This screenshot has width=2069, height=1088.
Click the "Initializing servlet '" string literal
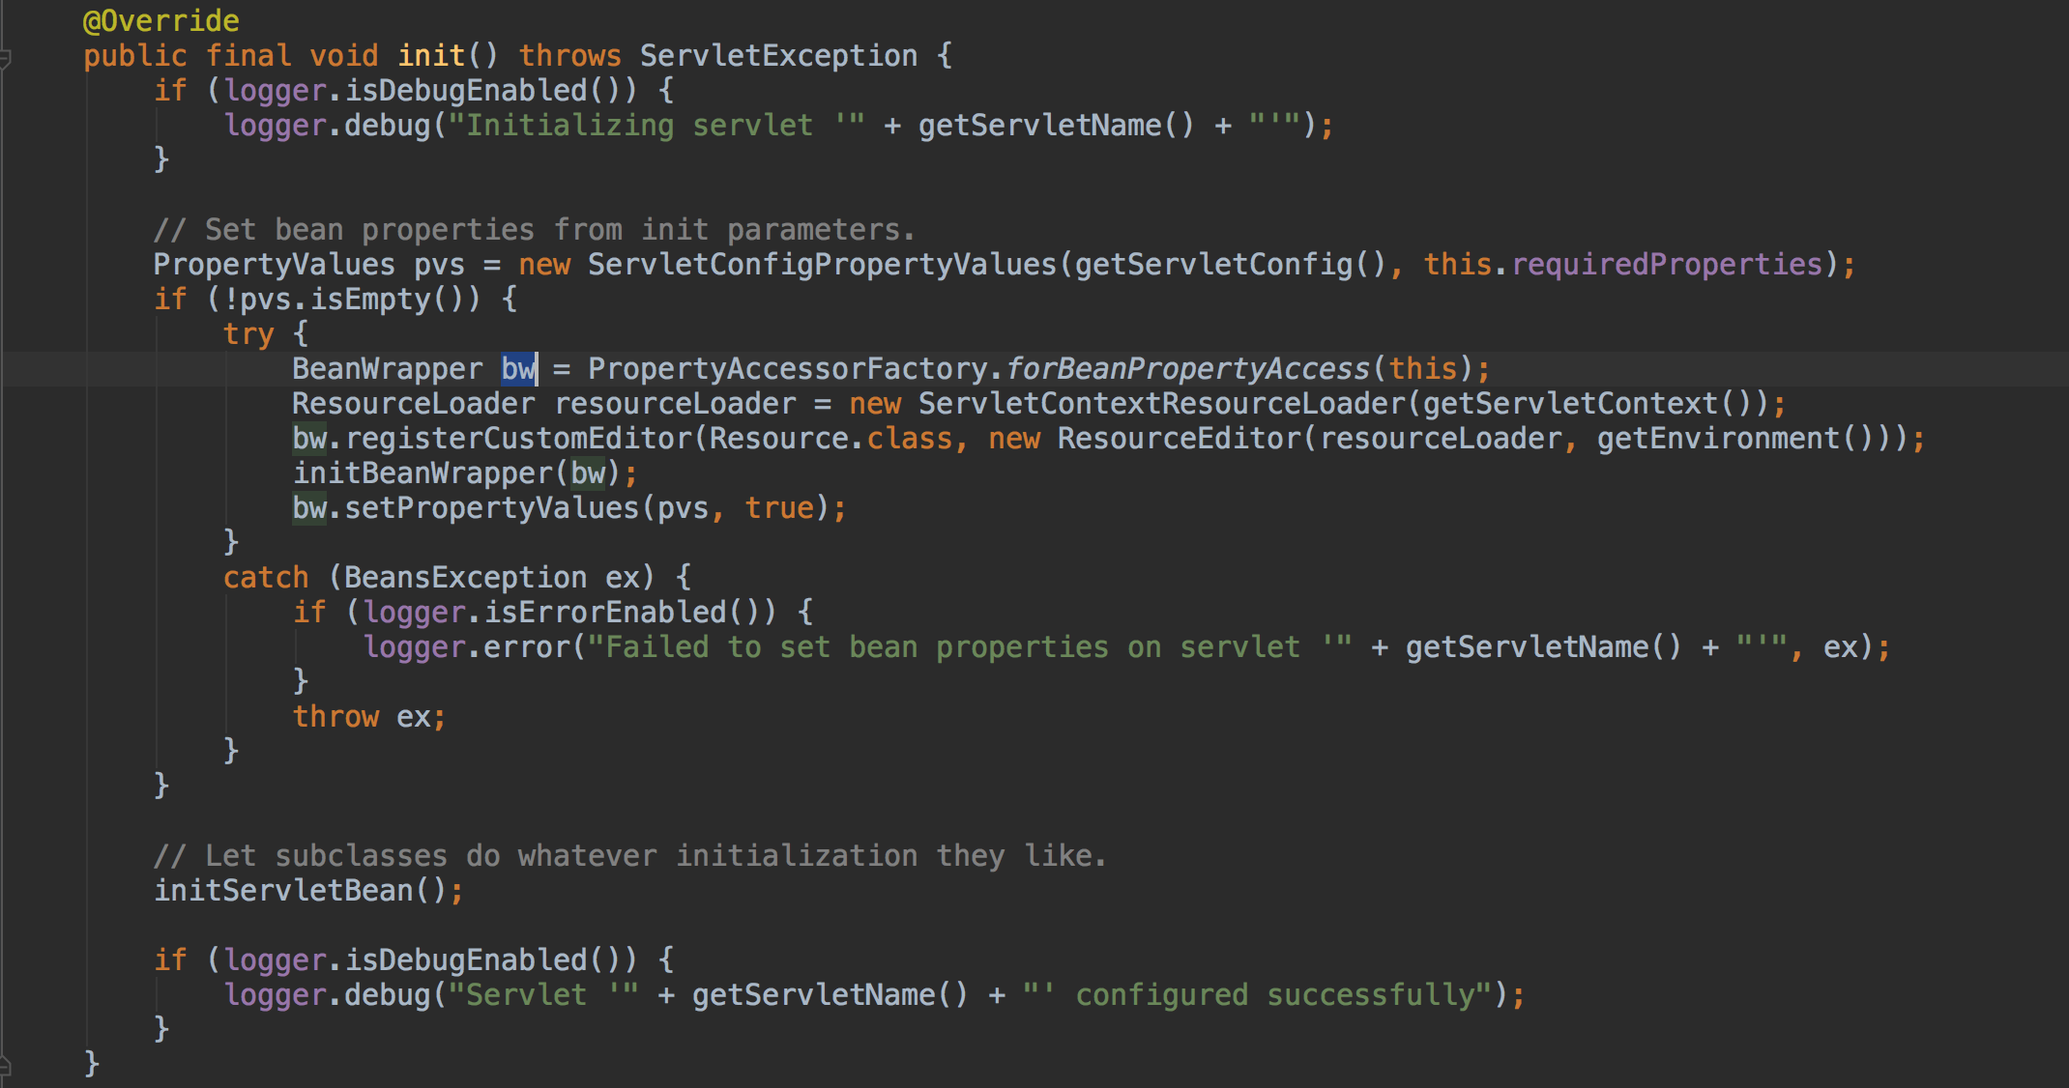[x=656, y=126]
